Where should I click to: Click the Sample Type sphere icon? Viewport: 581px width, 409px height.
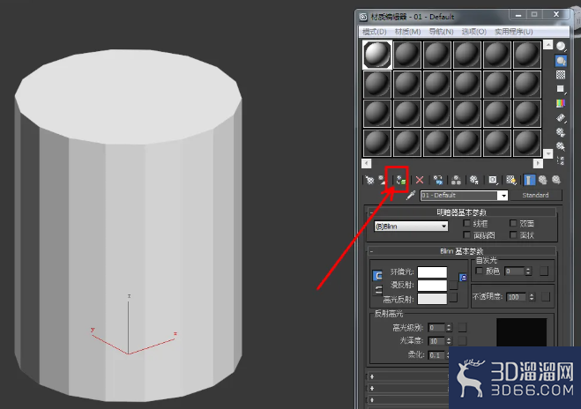[x=561, y=47]
